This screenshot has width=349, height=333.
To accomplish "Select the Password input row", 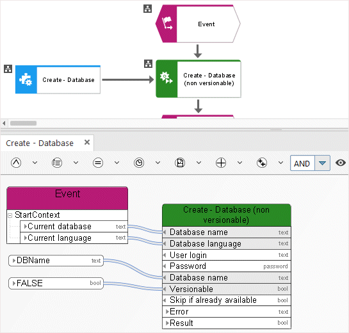I will [227, 266].
